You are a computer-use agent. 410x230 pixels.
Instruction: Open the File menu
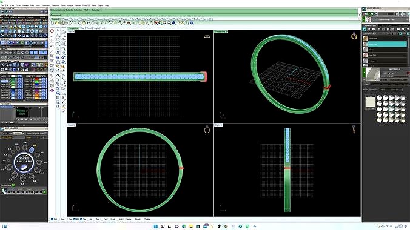[x=2, y=5]
